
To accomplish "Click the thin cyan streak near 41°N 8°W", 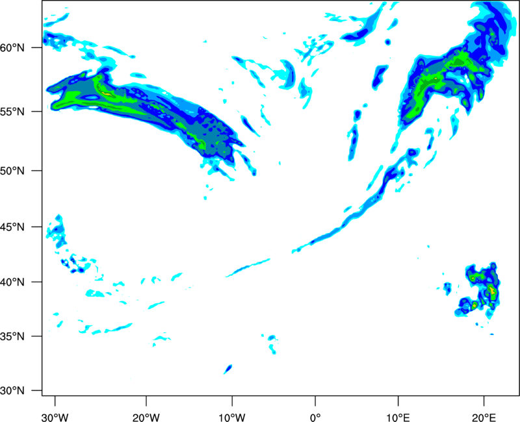I will [248, 267].
